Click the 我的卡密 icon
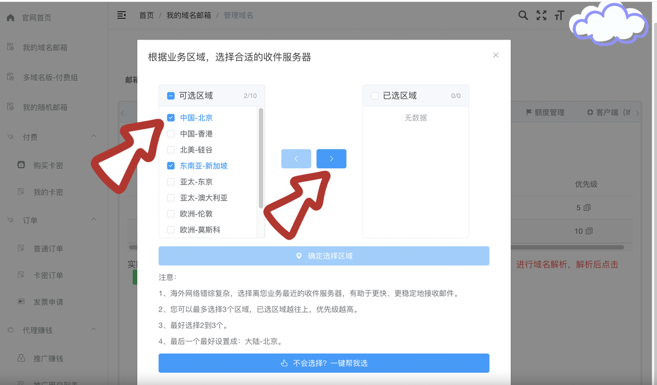 [21, 192]
